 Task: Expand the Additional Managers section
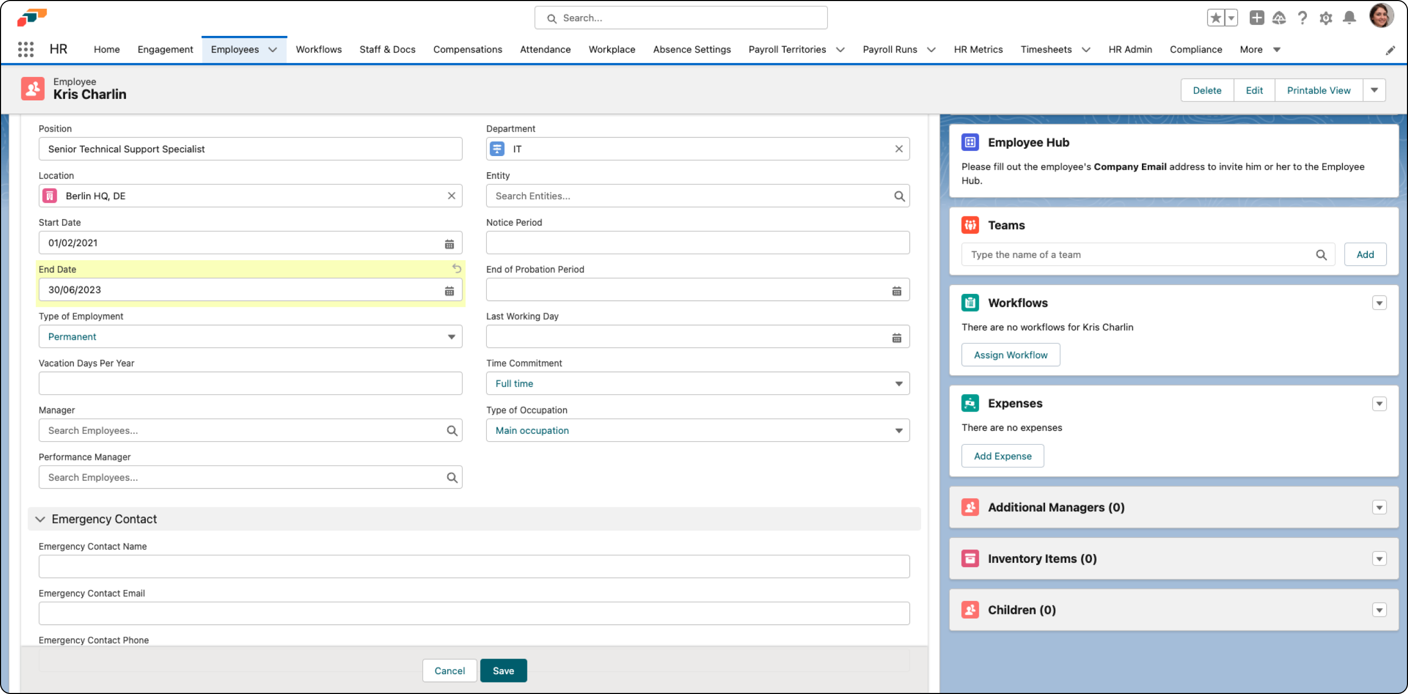tap(1379, 507)
